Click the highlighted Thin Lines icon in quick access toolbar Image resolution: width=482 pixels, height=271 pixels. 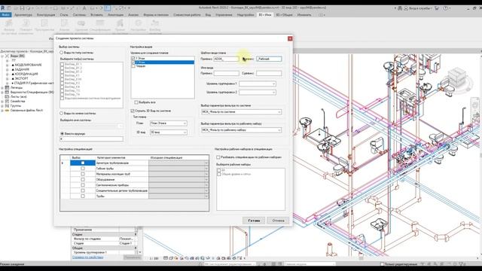pyautogui.click(x=107, y=8)
